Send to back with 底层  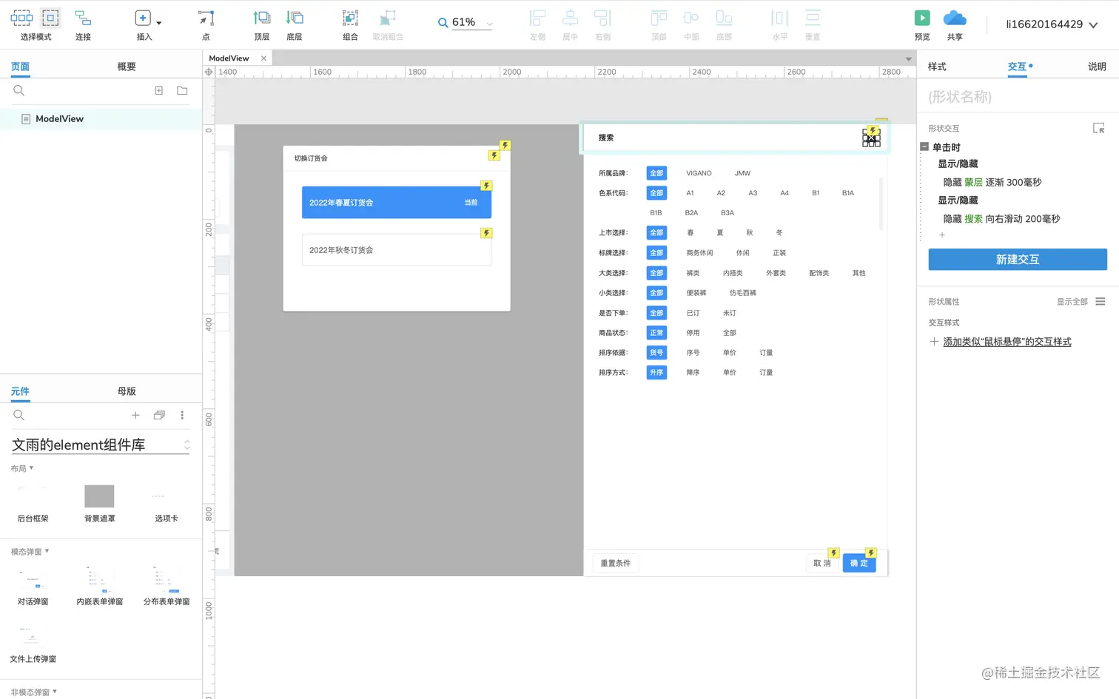pyautogui.click(x=295, y=18)
